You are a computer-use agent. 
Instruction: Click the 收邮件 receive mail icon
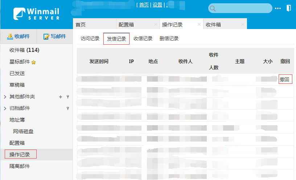coord(10,36)
